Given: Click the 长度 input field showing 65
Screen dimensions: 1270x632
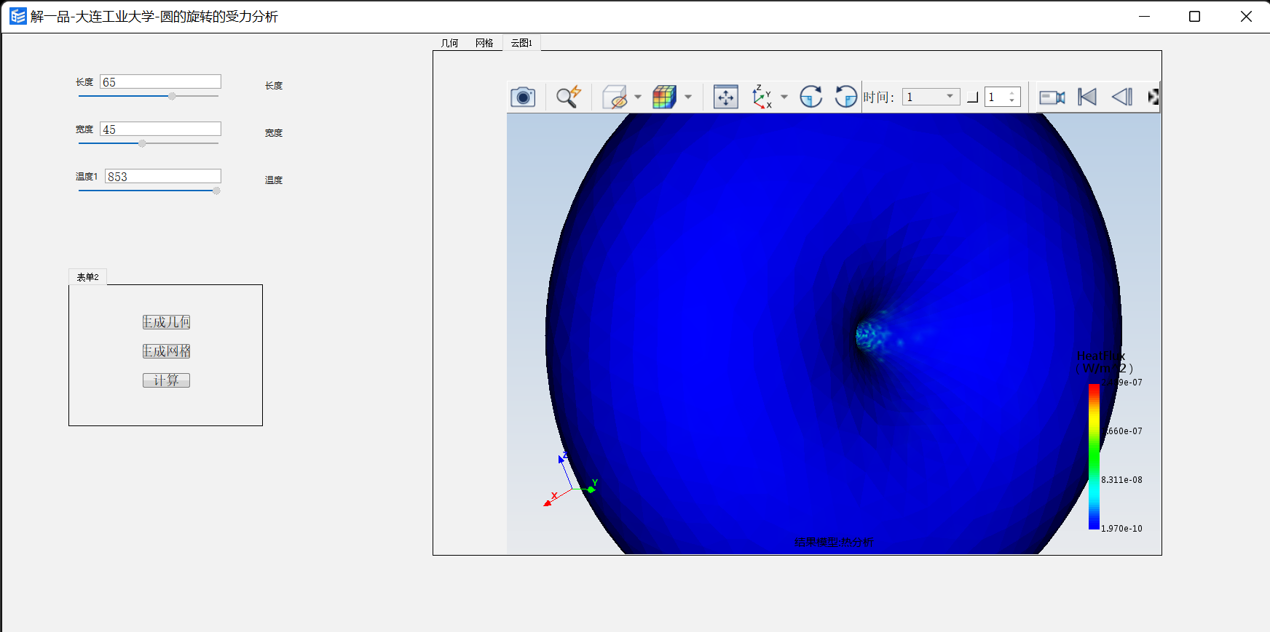Looking at the screenshot, I should coord(160,82).
